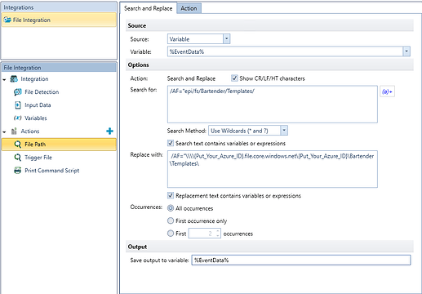Select Print Command Script action

coord(52,171)
